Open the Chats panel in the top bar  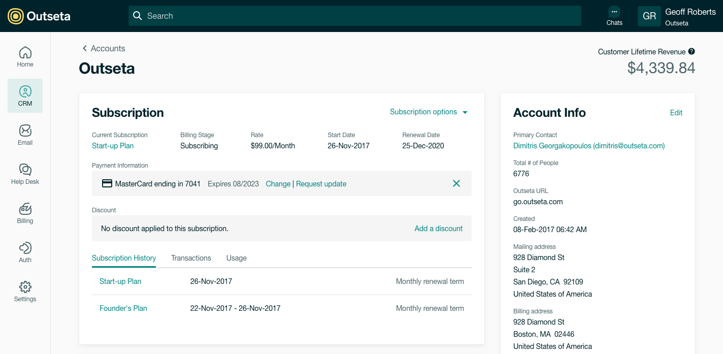point(614,15)
